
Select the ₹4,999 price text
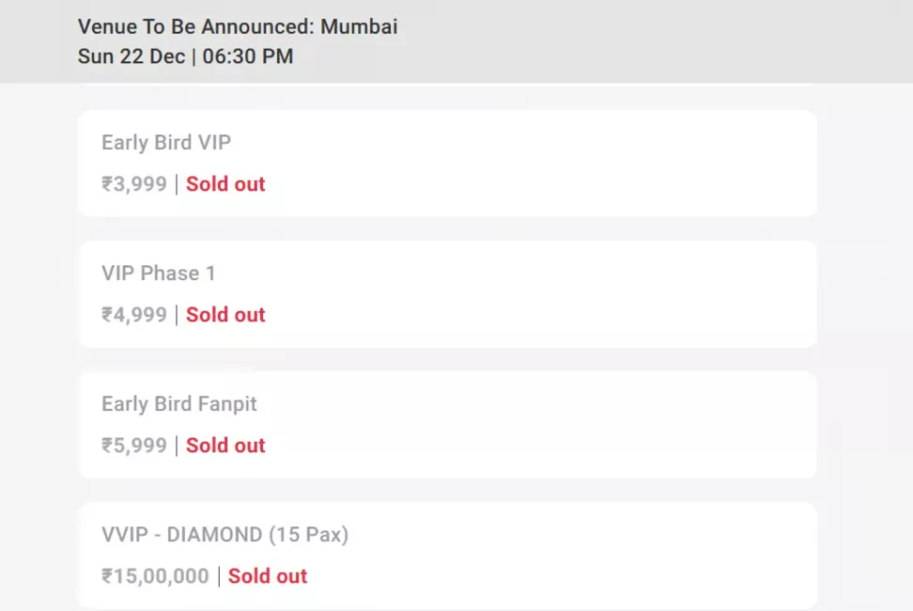[134, 315]
